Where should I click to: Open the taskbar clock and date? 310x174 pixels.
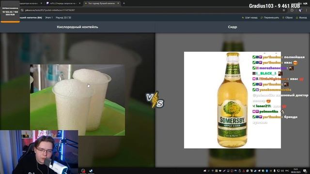tap(296, 171)
